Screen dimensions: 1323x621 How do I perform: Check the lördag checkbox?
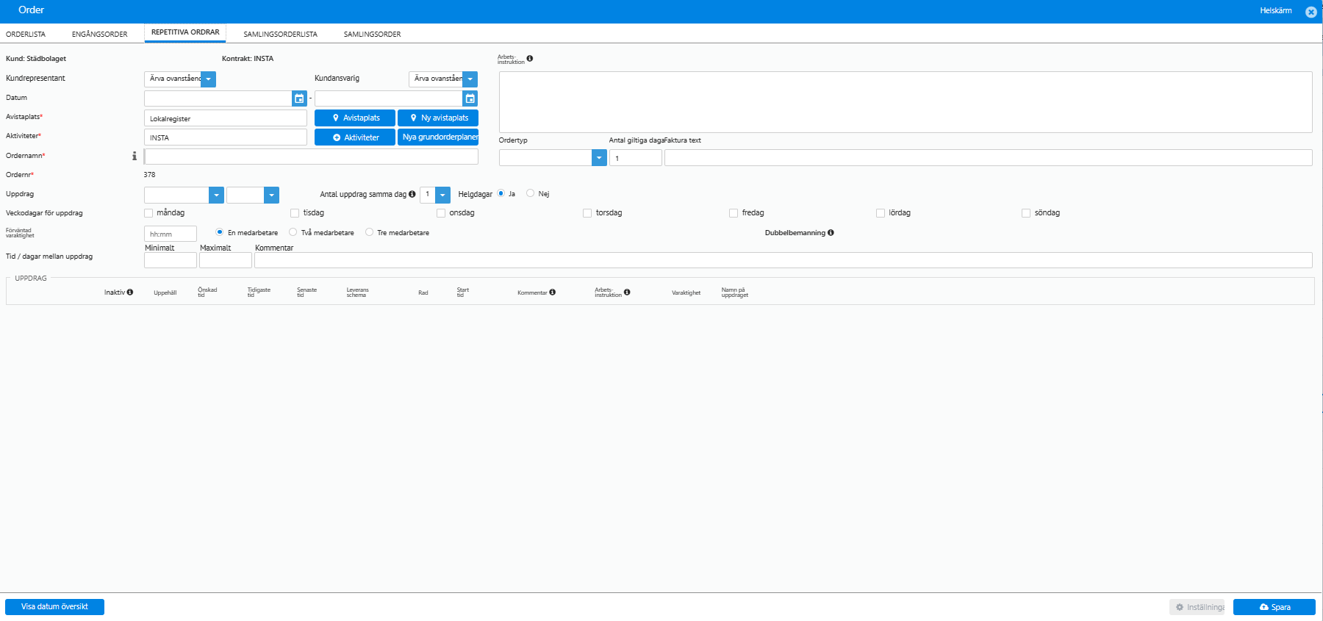click(881, 213)
